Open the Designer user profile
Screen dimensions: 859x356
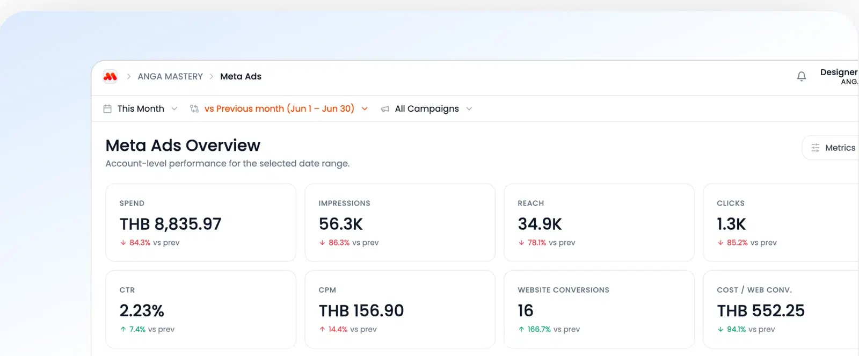point(839,76)
